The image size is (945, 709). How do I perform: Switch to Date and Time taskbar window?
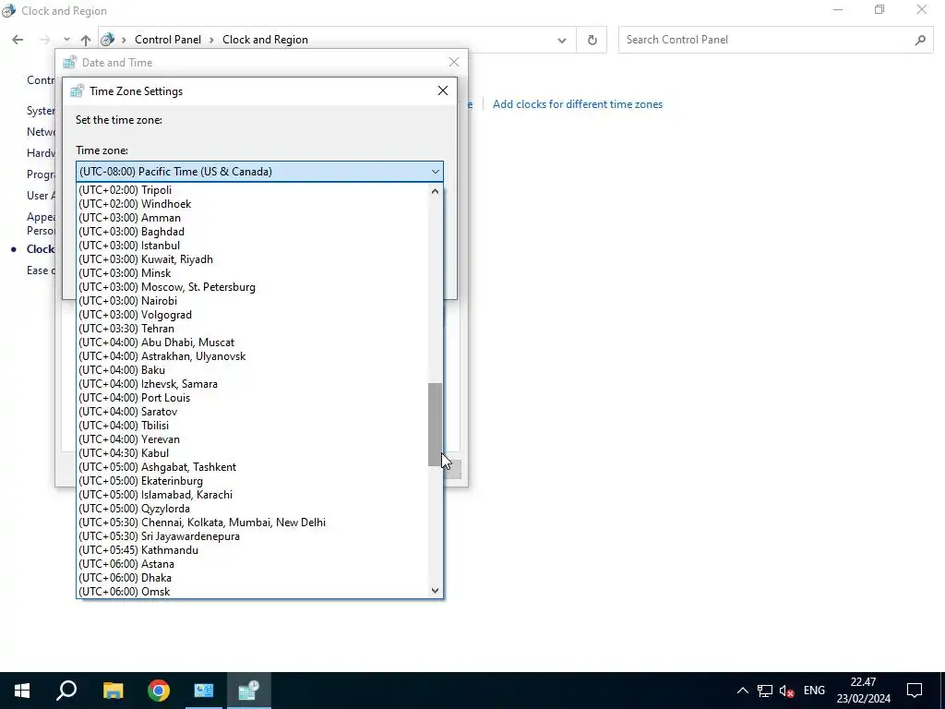tap(249, 691)
